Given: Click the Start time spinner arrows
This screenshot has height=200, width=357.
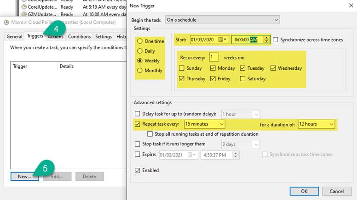Looking at the screenshot, I should 266,40.
